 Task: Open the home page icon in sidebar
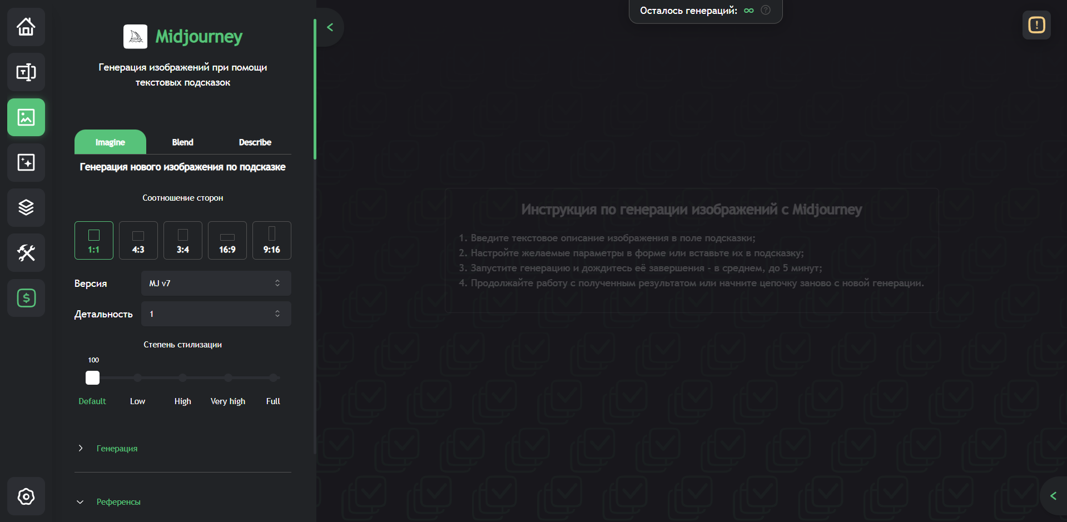26,27
